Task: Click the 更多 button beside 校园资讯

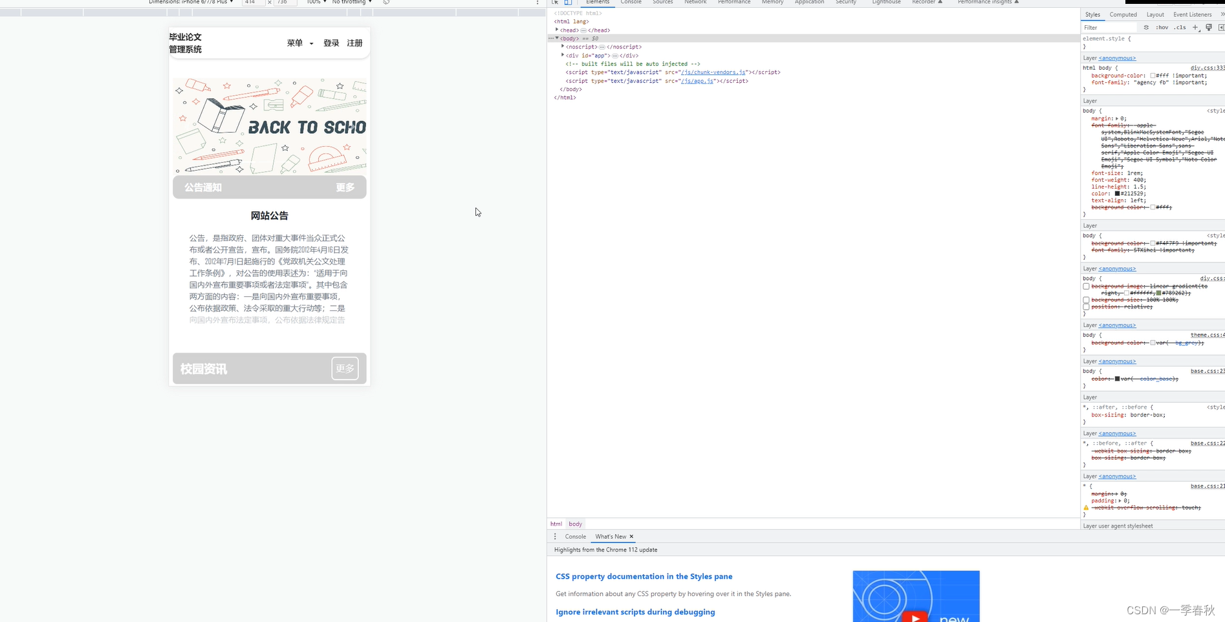Action: [345, 369]
